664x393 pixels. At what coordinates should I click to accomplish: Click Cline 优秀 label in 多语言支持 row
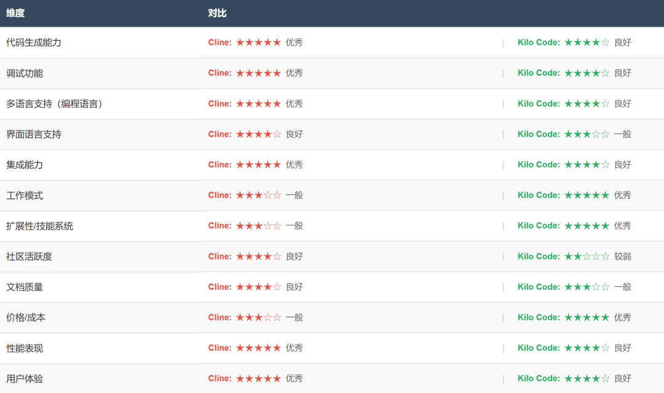[294, 103]
